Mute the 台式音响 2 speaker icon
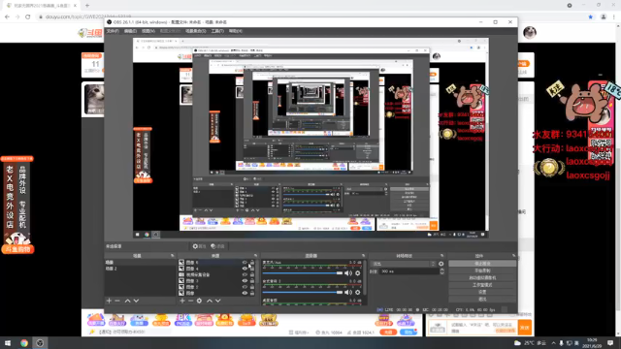The height and width of the screenshot is (349, 621). pos(347,292)
